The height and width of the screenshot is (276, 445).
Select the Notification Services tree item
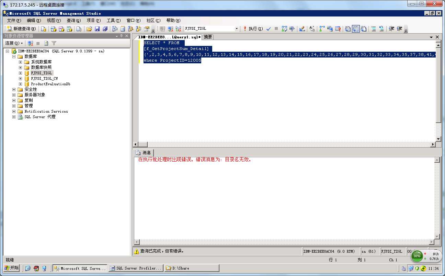[46, 111]
